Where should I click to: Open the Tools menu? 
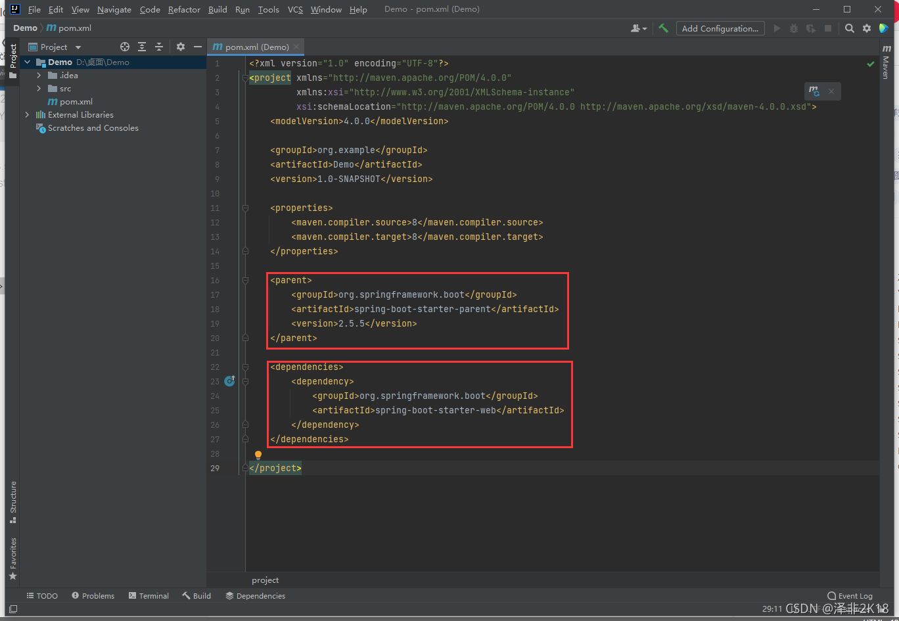point(268,9)
